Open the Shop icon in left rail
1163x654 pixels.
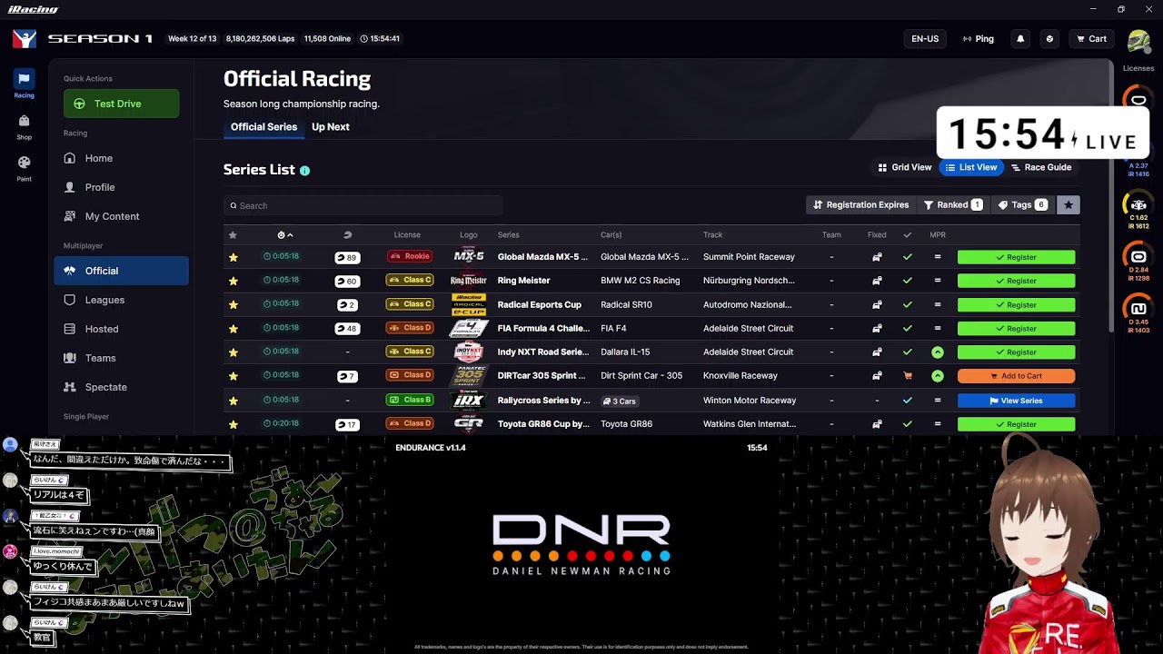click(24, 125)
